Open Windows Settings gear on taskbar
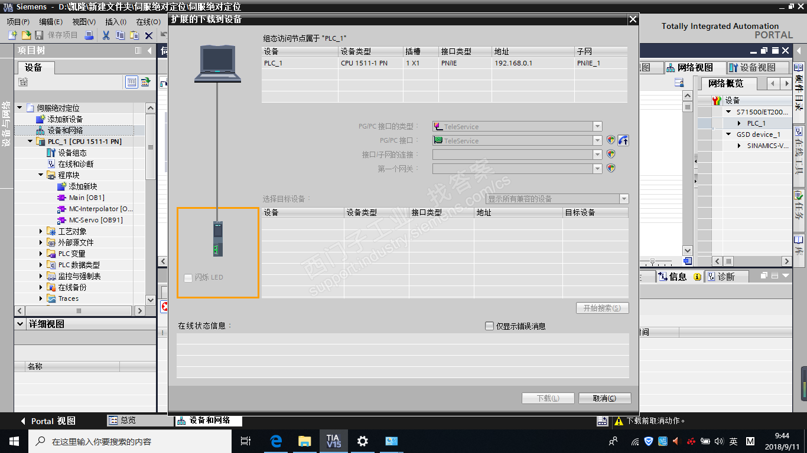The height and width of the screenshot is (453, 807). coord(362,441)
